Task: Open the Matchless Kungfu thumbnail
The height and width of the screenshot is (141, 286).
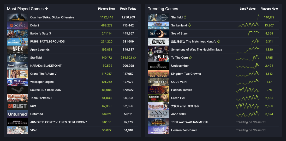Action: click(x=158, y=41)
